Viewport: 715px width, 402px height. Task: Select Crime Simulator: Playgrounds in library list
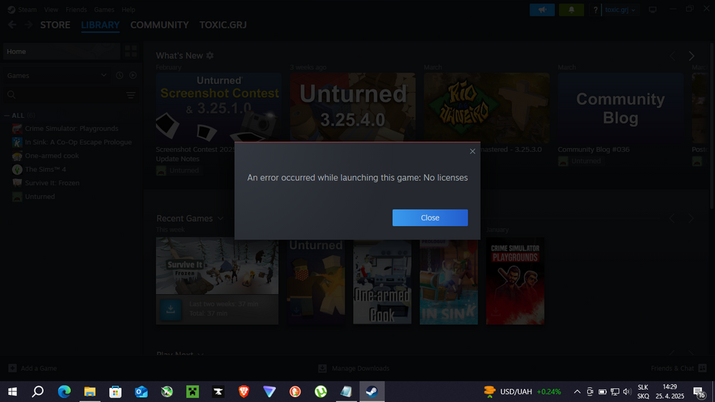[x=71, y=129]
